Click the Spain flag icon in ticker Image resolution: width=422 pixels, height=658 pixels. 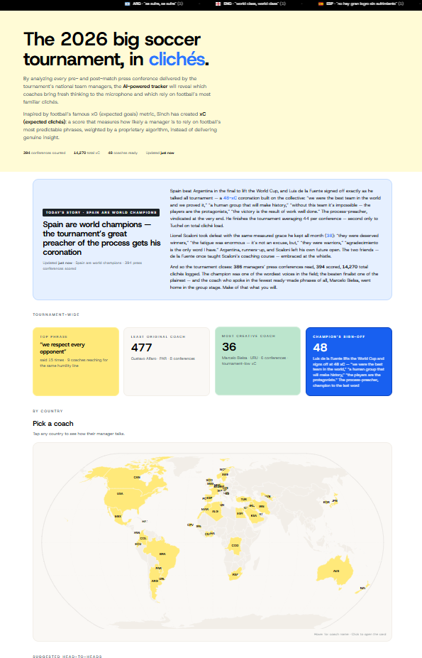(321, 4)
